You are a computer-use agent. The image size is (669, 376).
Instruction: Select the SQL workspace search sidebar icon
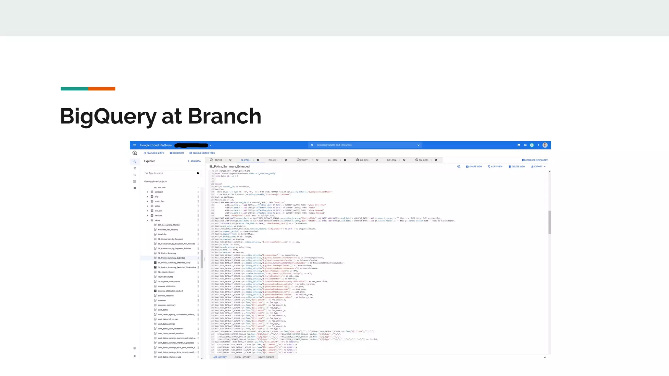point(135,162)
